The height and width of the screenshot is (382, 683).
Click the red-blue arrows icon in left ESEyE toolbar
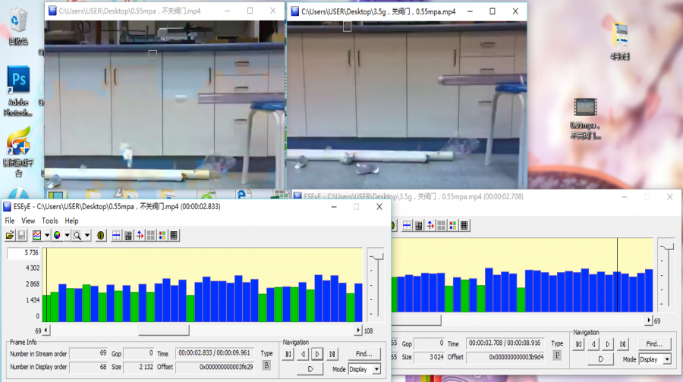(x=140, y=235)
